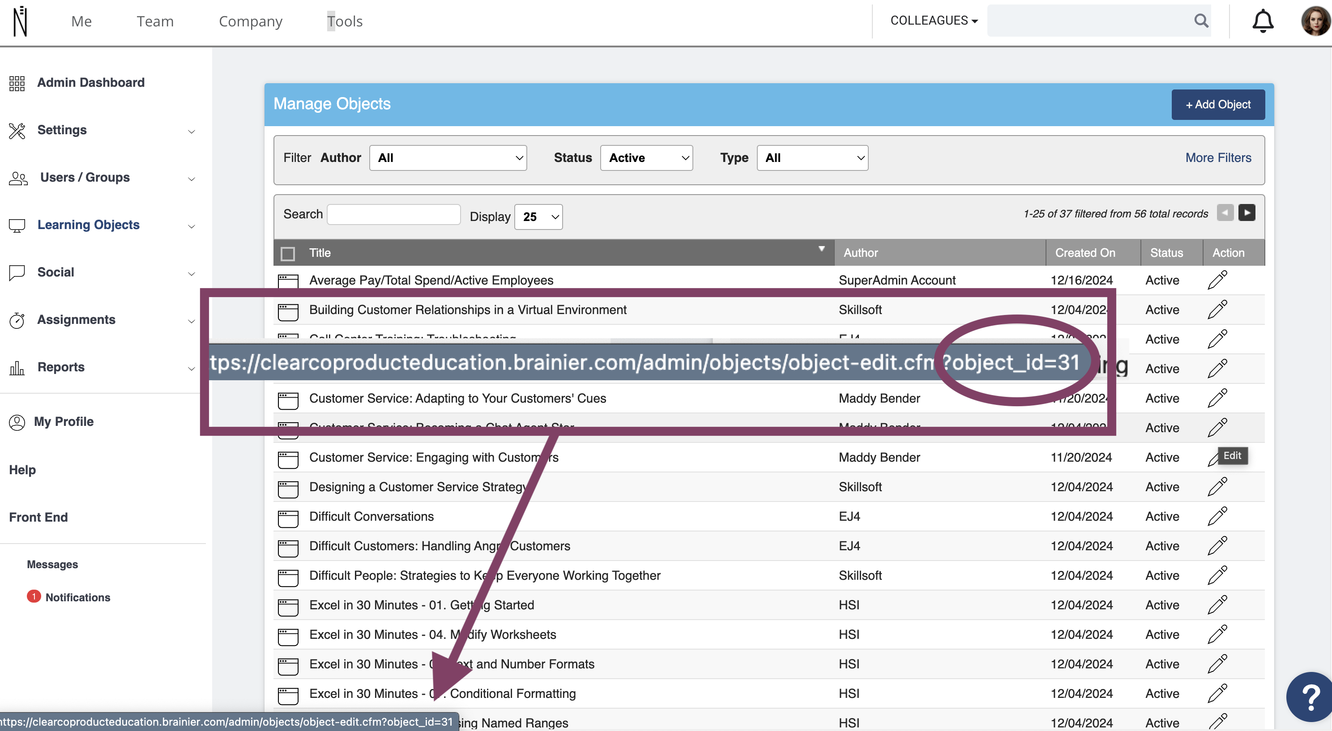The height and width of the screenshot is (731, 1332).
Task: Expand the Settings sidebar section chevron
Action: (191, 132)
